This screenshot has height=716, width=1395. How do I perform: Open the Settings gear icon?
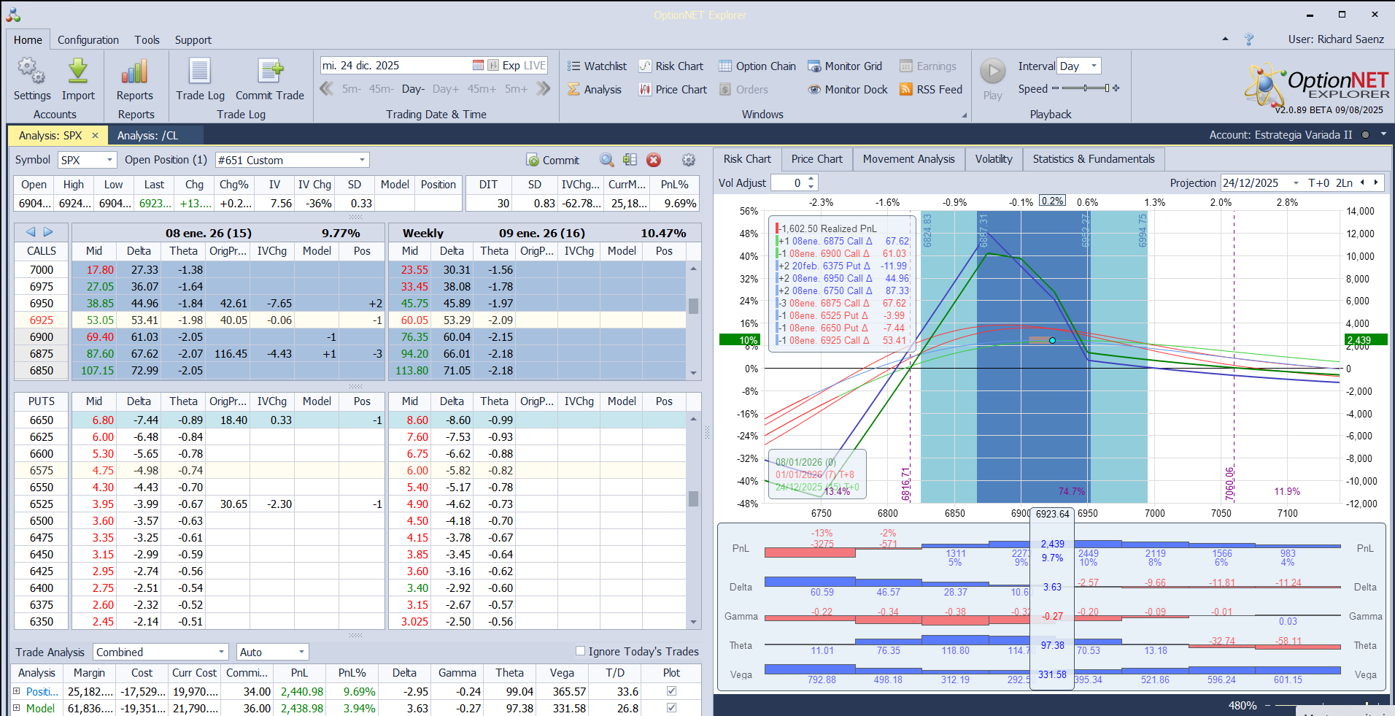click(31, 72)
